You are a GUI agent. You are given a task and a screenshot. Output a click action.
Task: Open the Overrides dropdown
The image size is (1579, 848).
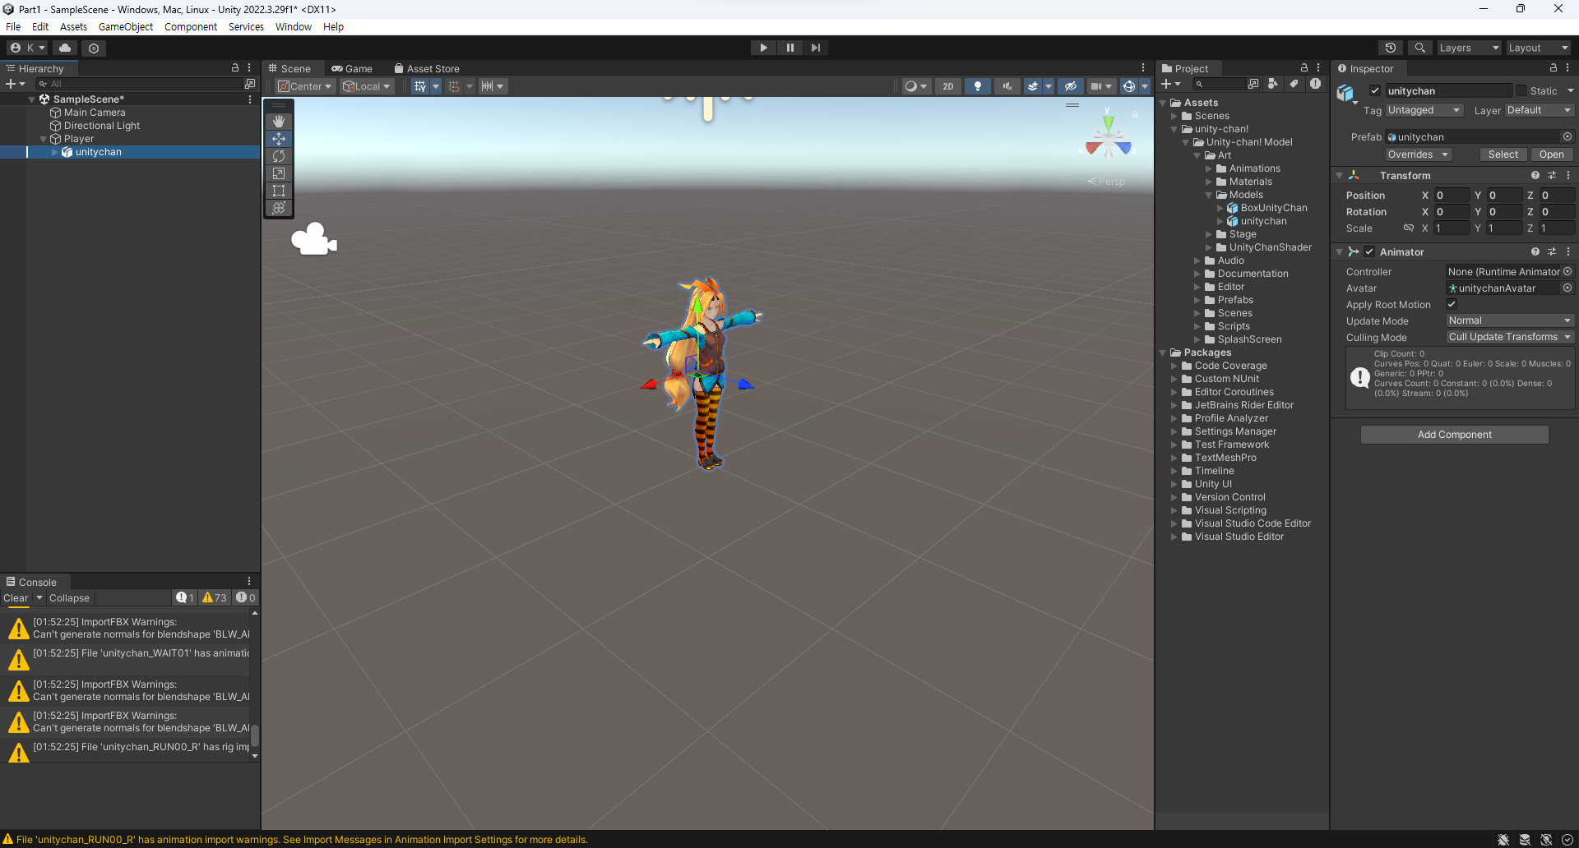pos(1418,154)
